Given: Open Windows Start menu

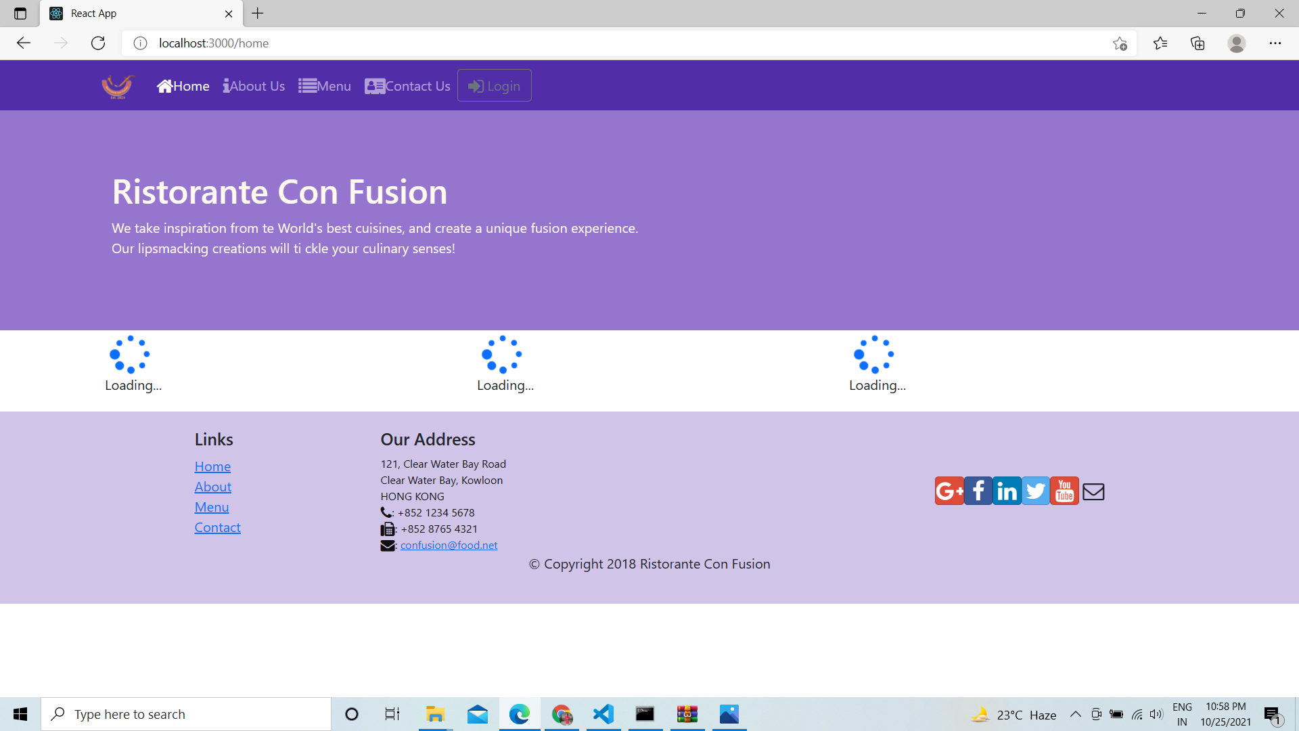Looking at the screenshot, I should point(20,714).
